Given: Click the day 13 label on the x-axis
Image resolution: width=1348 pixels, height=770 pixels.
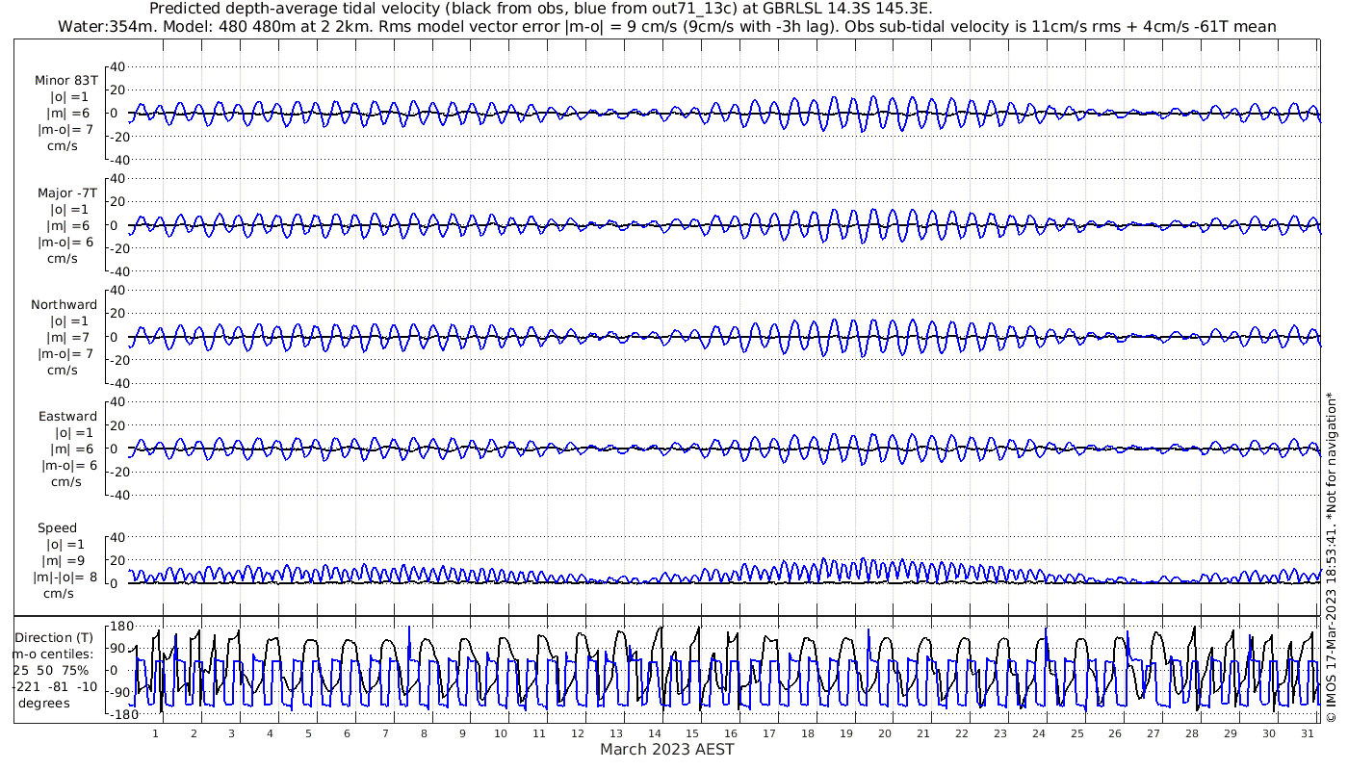Looking at the screenshot, I should click(615, 733).
